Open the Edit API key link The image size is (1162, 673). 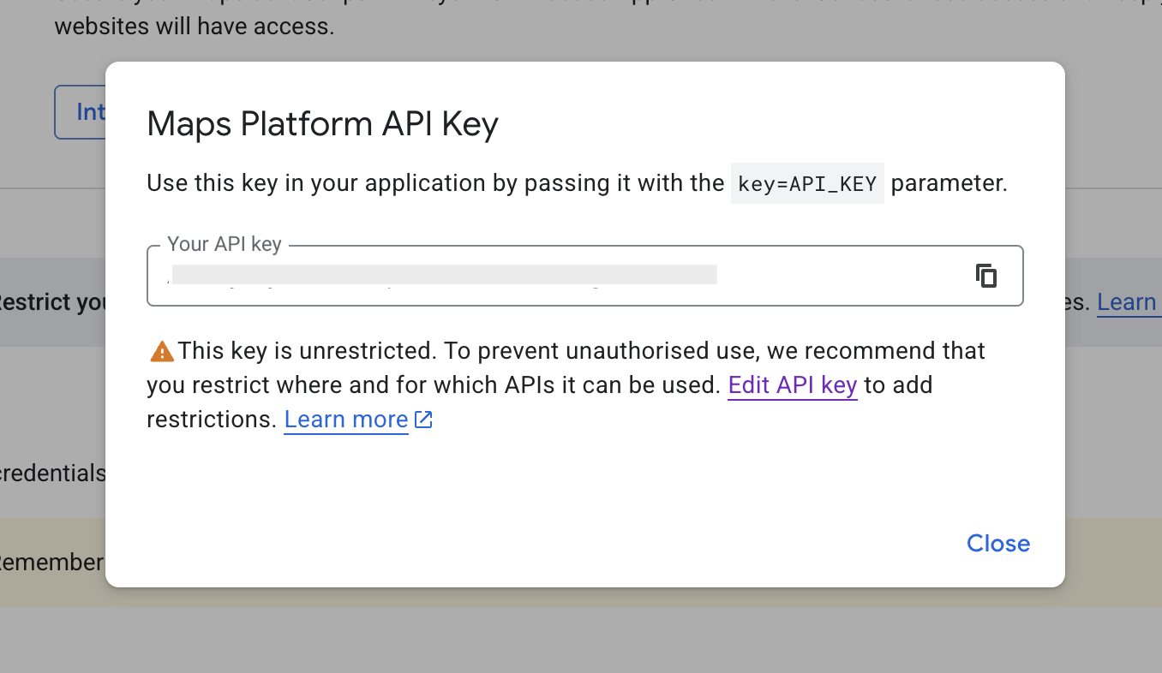point(792,385)
